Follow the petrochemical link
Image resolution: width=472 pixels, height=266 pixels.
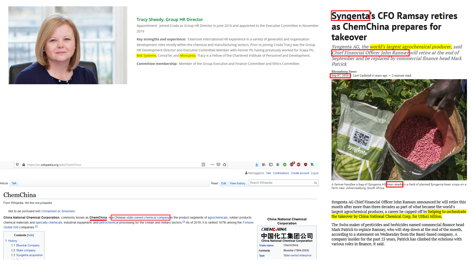coord(109,223)
